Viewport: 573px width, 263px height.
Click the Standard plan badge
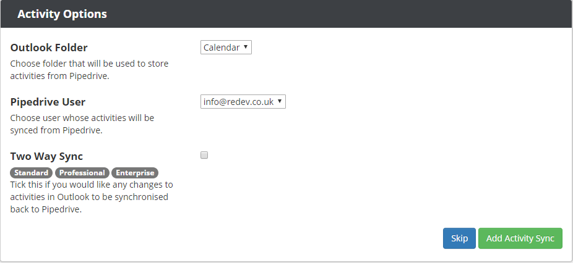[31, 173]
